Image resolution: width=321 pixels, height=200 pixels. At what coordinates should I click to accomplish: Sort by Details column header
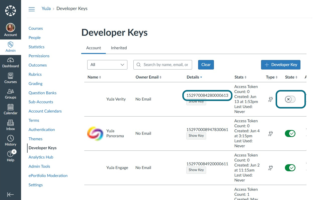coord(194,77)
